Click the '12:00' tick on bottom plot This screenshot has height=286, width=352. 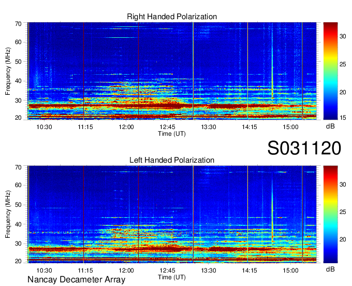coord(126,270)
